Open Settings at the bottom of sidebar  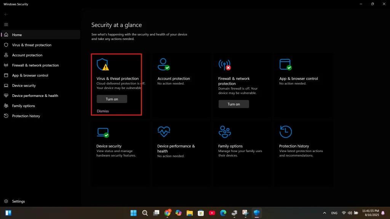18,201
